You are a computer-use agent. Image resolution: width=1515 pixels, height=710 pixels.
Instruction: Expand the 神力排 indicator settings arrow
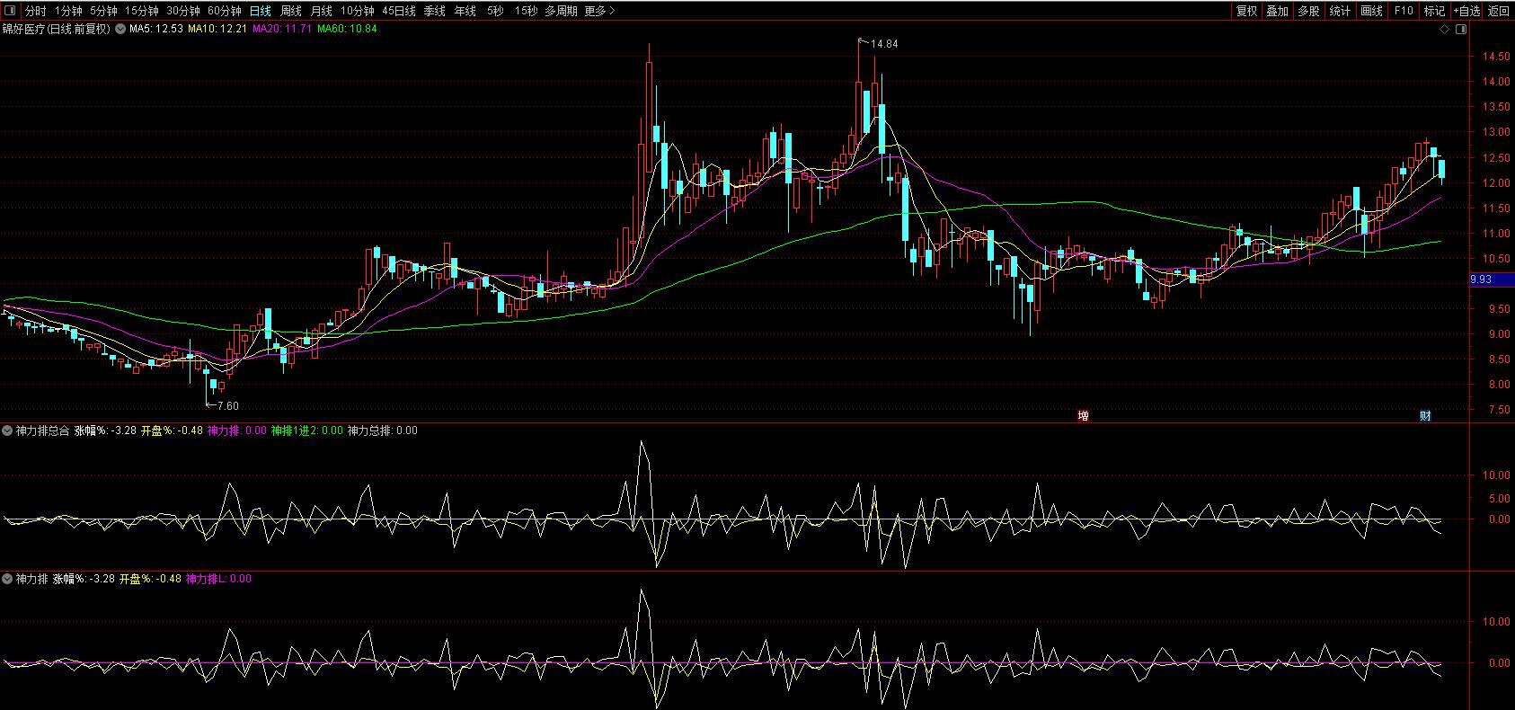7,579
